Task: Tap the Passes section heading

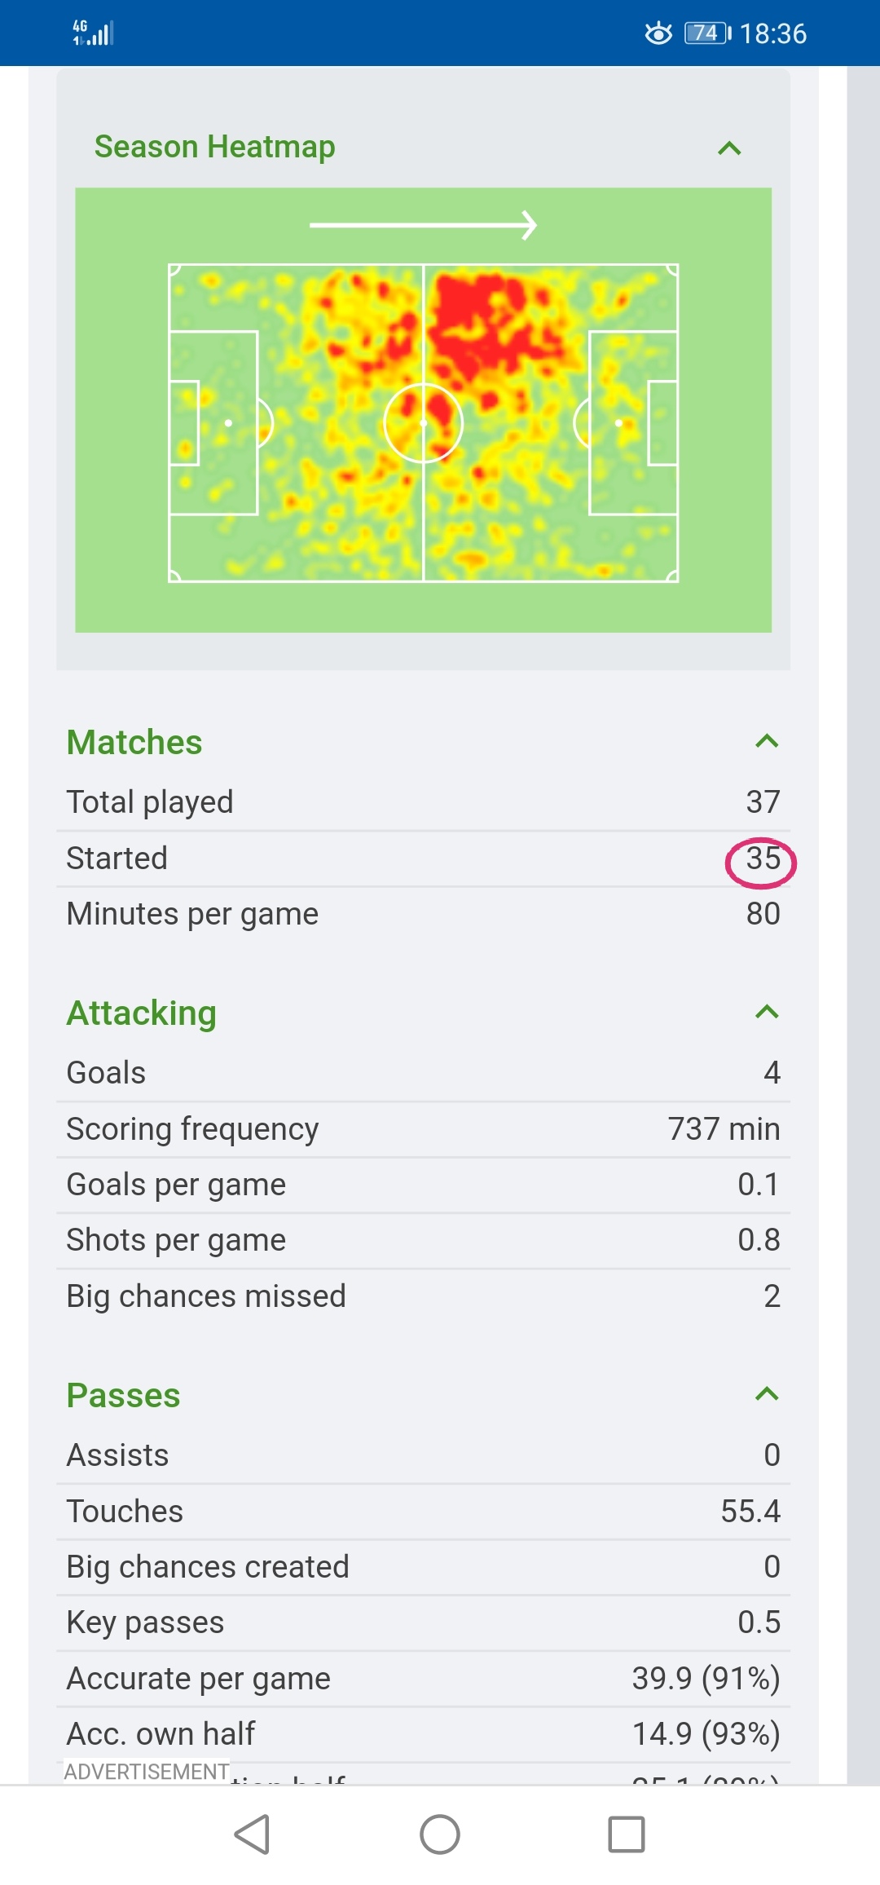Action: tap(123, 1395)
